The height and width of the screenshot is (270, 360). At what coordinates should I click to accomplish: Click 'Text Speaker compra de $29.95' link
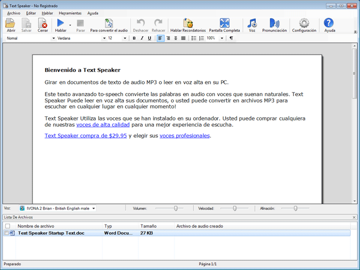tap(85, 135)
